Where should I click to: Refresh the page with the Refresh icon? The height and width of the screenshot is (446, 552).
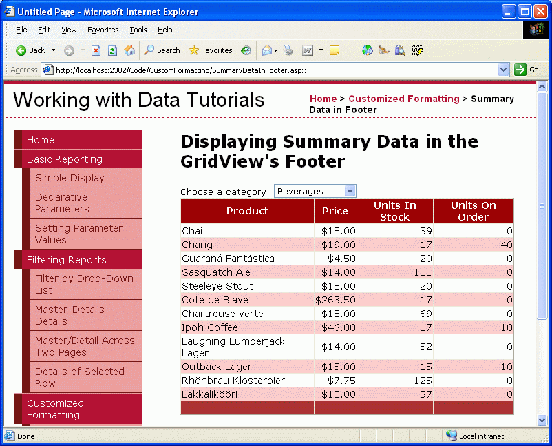[x=112, y=50]
